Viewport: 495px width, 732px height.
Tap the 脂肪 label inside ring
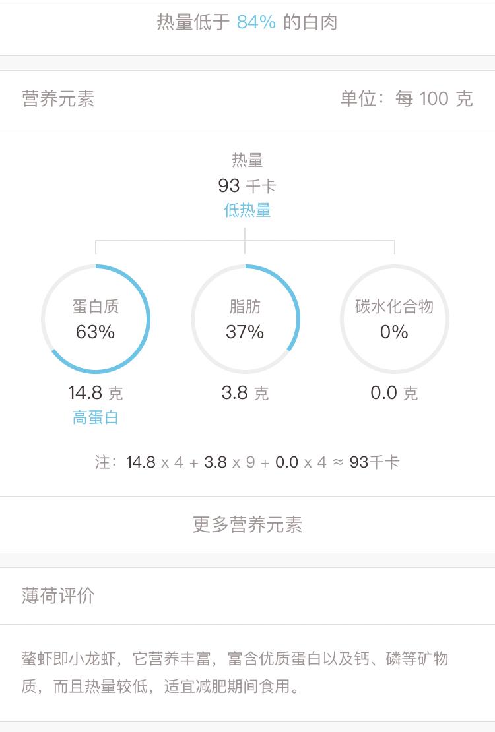pyautogui.click(x=245, y=306)
